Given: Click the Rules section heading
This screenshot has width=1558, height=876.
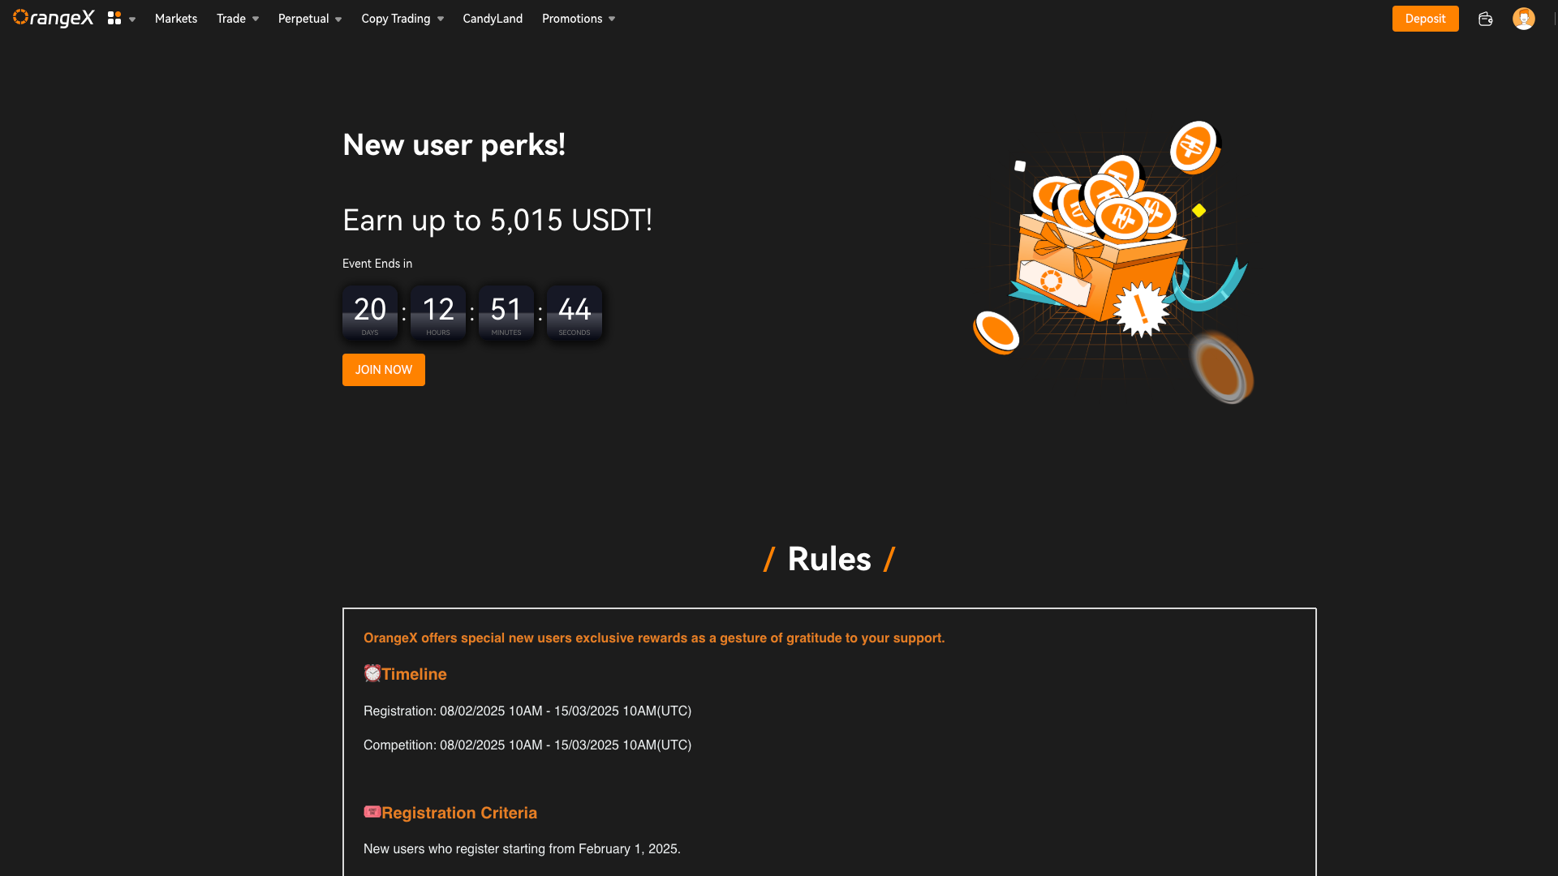Looking at the screenshot, I should (x=829, y=559).
